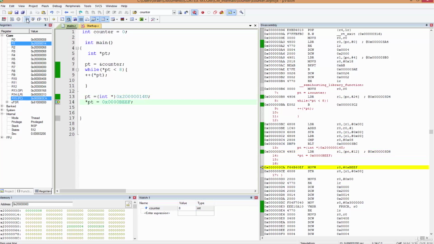The image size is (434, 244).
Task: Toggle the lock icon beside Memory address
Action: [x=128, y=205]
